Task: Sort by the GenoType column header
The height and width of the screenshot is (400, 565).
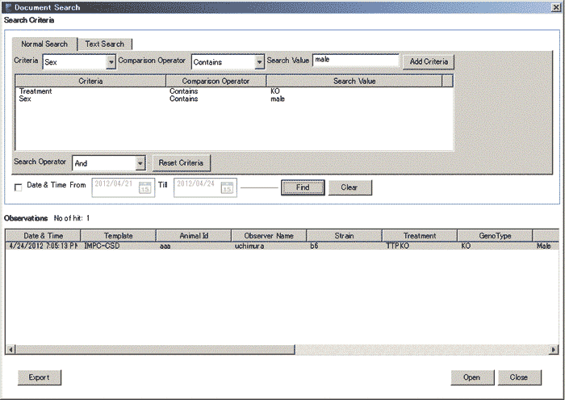Action: 495,236
